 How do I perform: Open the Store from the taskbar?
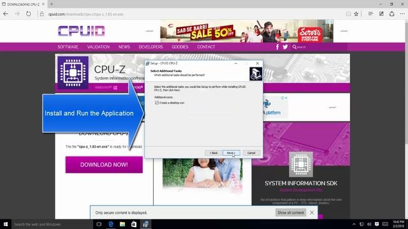(x=134, y=225)
